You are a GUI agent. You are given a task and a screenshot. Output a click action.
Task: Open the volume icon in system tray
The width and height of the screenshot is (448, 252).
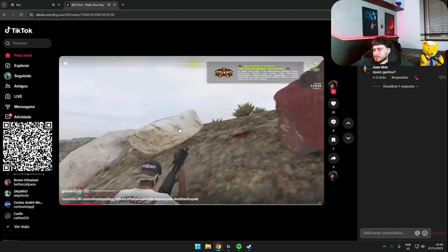coord(422,246)
